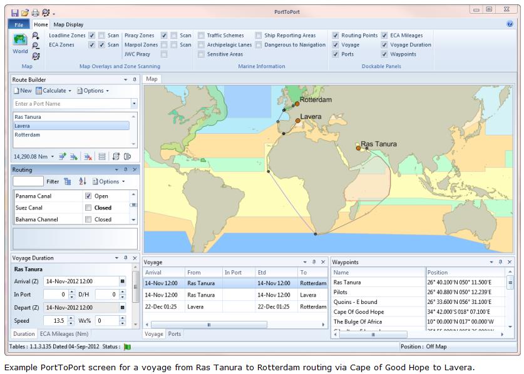Click the green status flag icon
This screenshot has height=374, width=524.
click(128, 346)
